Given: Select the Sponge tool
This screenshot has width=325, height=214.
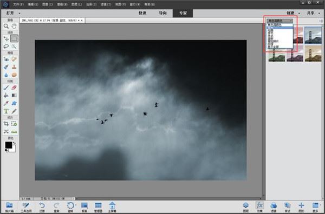Looking at the screenshot, I should click(14, 75).
